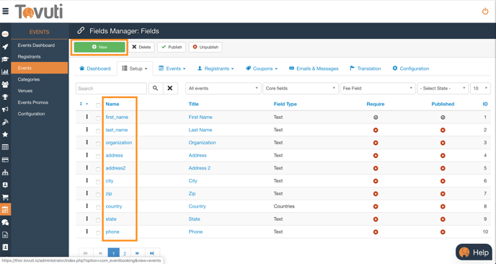The height and width of the screenshot is (264, 496).
Task: Open the list limit 10 dropdown
Action: pyautogui.click(x=480, y=88)
